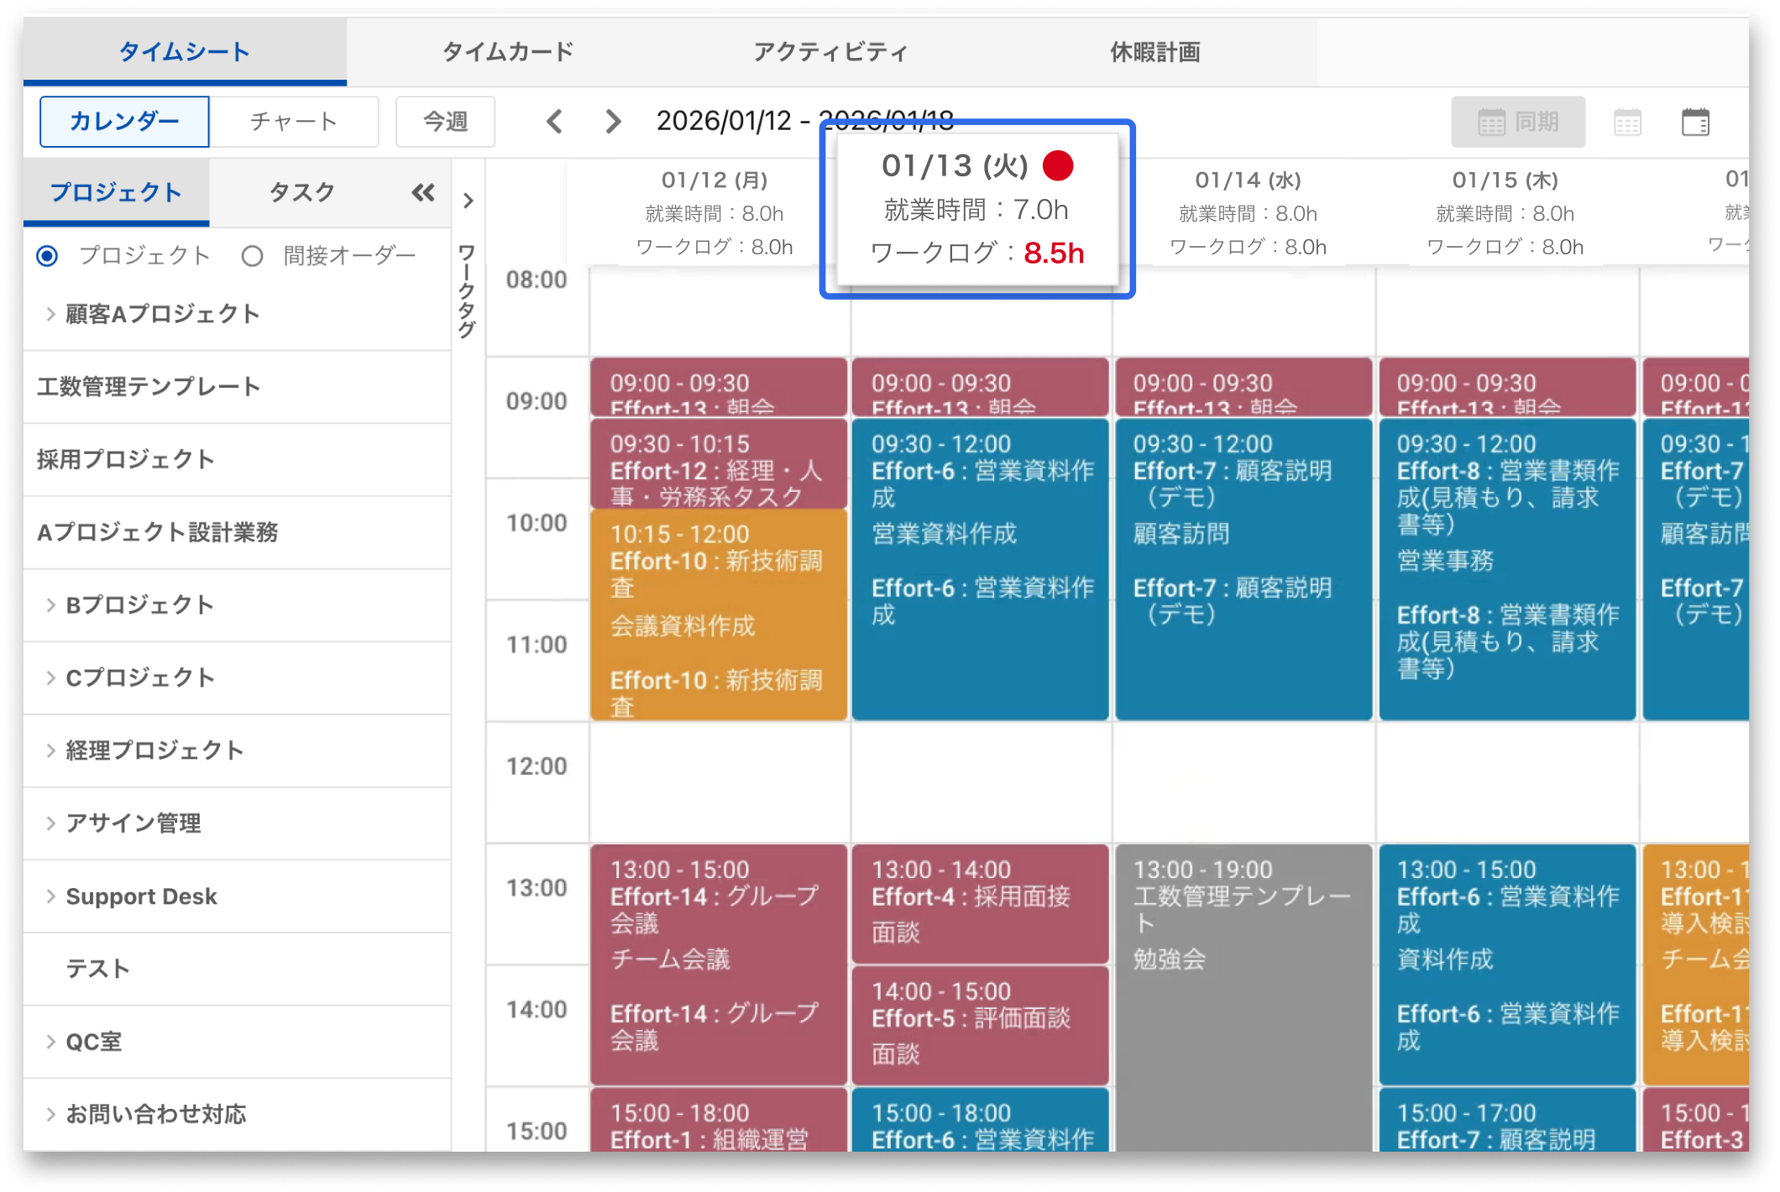Open the 休暇計画 tab
The image size is (1780, 1192).
tap(1154, 52)
